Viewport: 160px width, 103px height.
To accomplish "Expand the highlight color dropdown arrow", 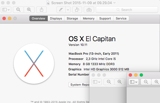I will (x=68, y=10).
